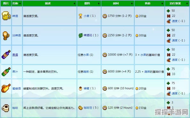Click the 图片 column header

(x=6, y=4)
